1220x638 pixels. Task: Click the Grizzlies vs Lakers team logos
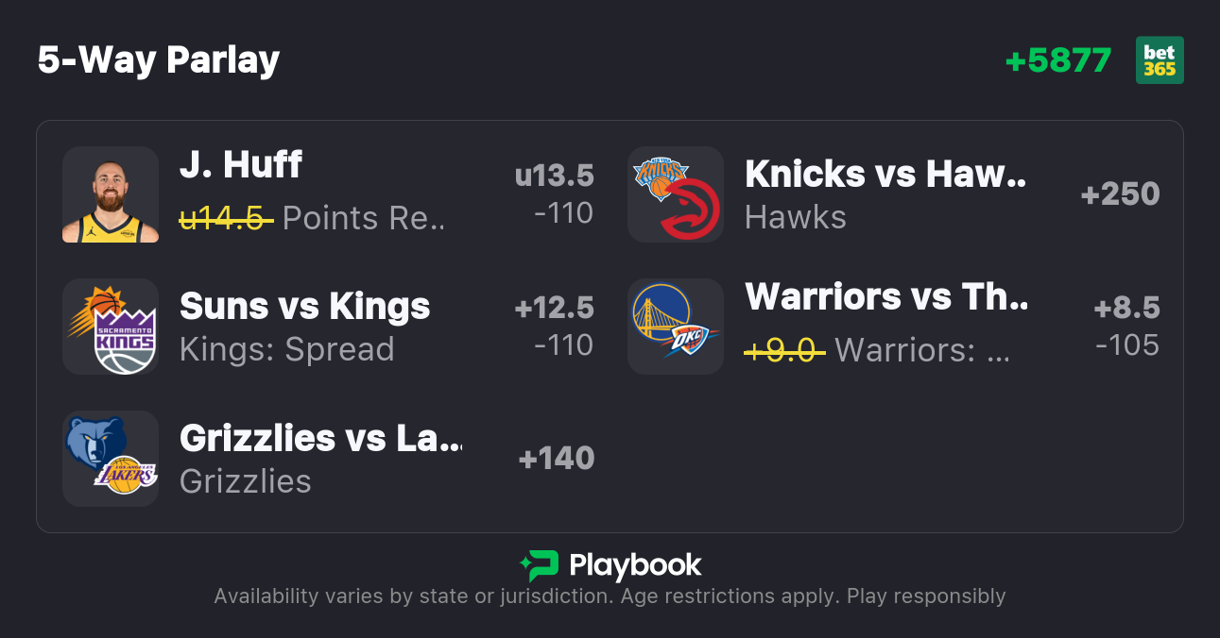pyautogui.click(x=111, y=459)
